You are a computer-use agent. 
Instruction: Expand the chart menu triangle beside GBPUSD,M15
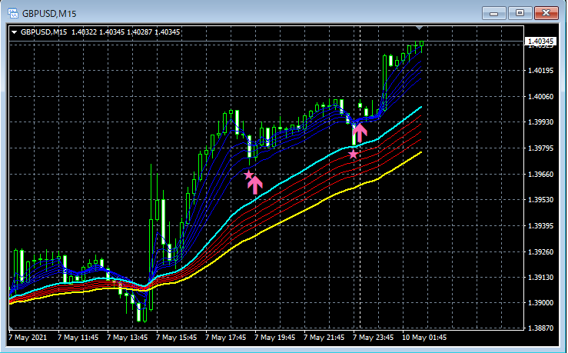click(14, 32)
